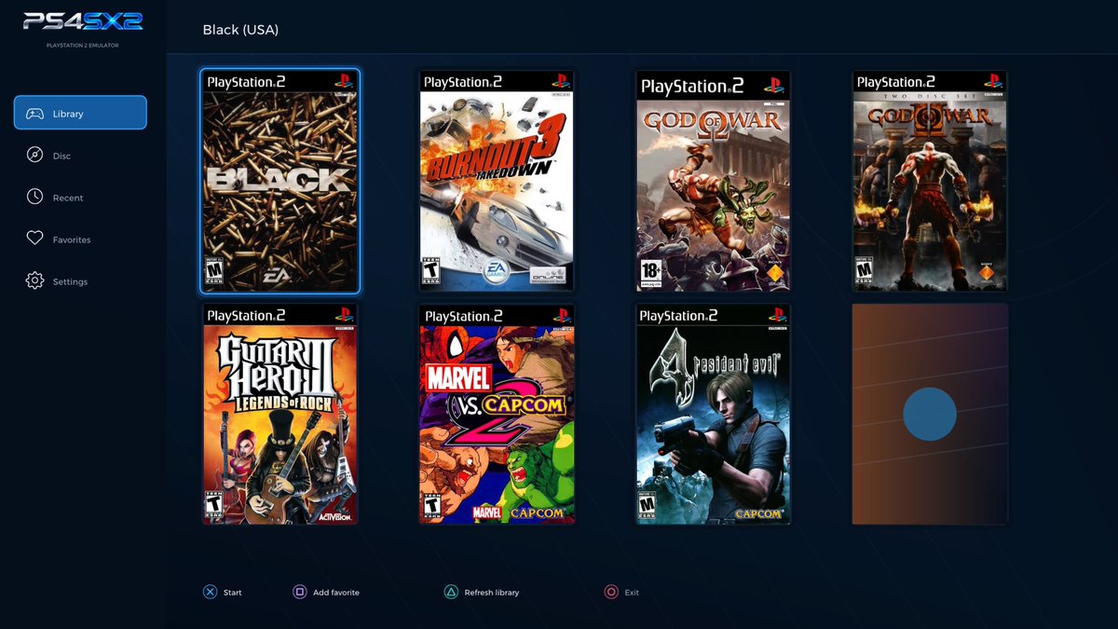The width and height of the screenshot is (1118, 629).
Task: Select the placeholder game tile without cover
Action: coord(930,414)
